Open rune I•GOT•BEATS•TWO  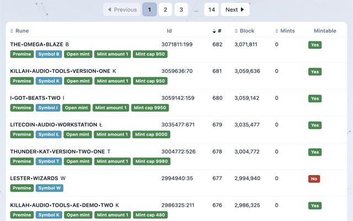[35, 98]
